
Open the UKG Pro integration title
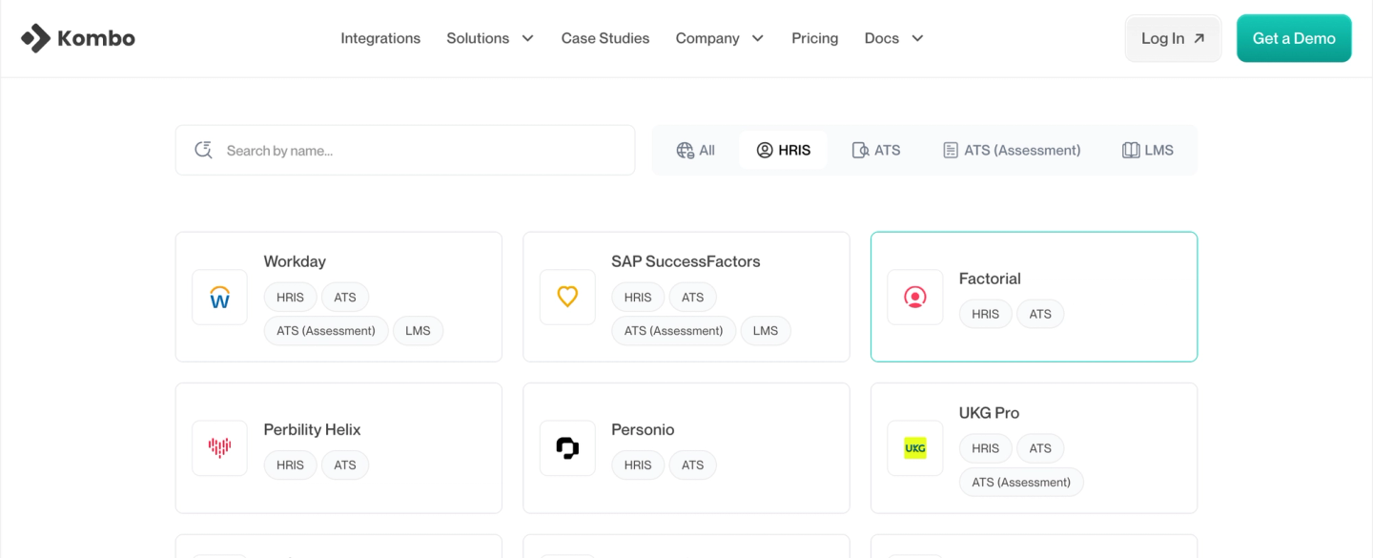[989, 413]
